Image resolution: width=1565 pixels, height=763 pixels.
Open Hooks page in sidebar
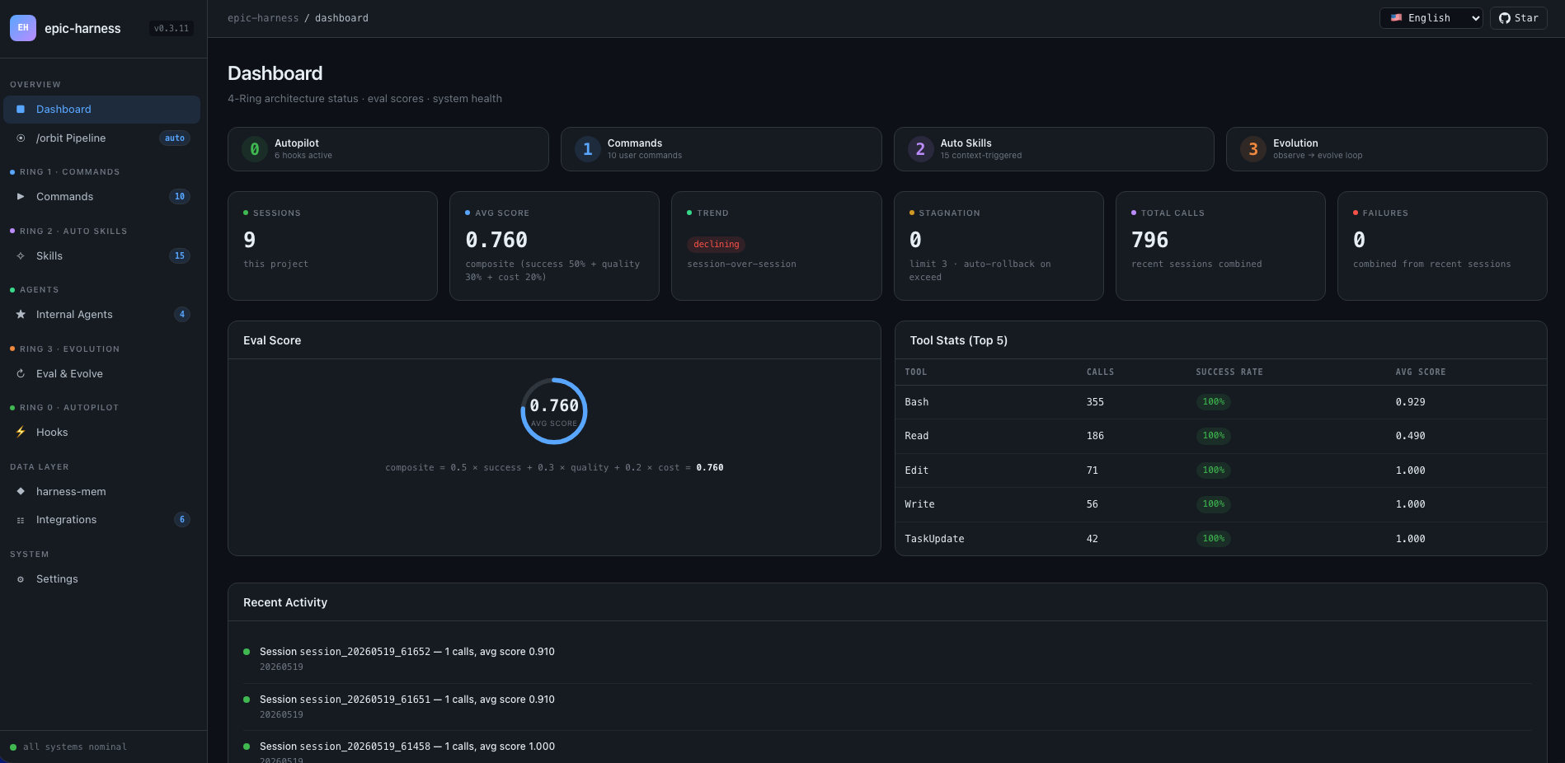(x=102, y=433)
